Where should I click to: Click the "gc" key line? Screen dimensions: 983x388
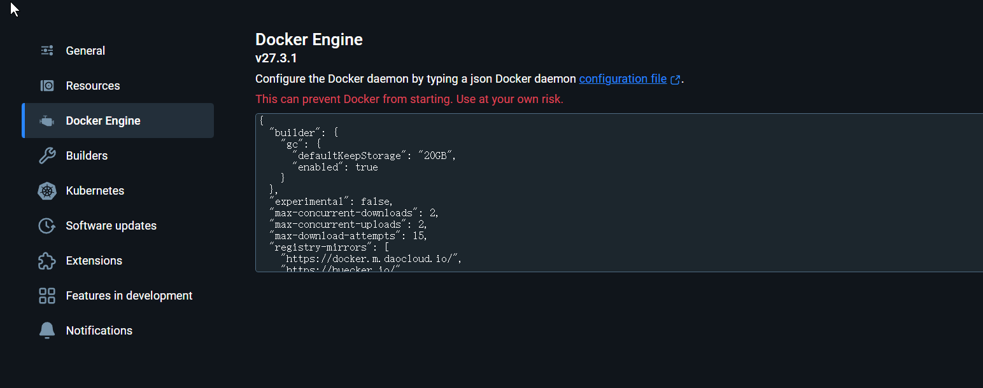(301, 144)
